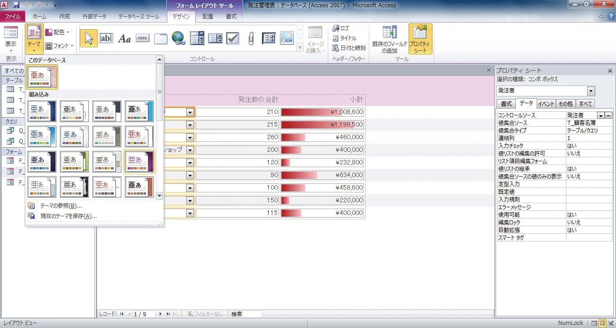The image size is (616, 328).
Task: Switch to Layout view icon in status bar
Action: 602,323
